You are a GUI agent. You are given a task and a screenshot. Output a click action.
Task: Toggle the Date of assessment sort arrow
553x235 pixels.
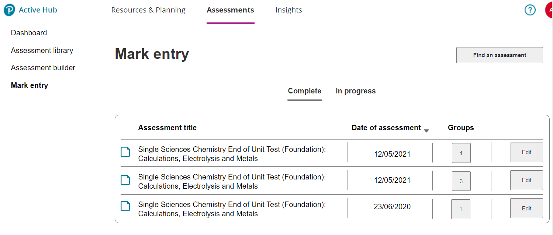click(x=426, y=131)
